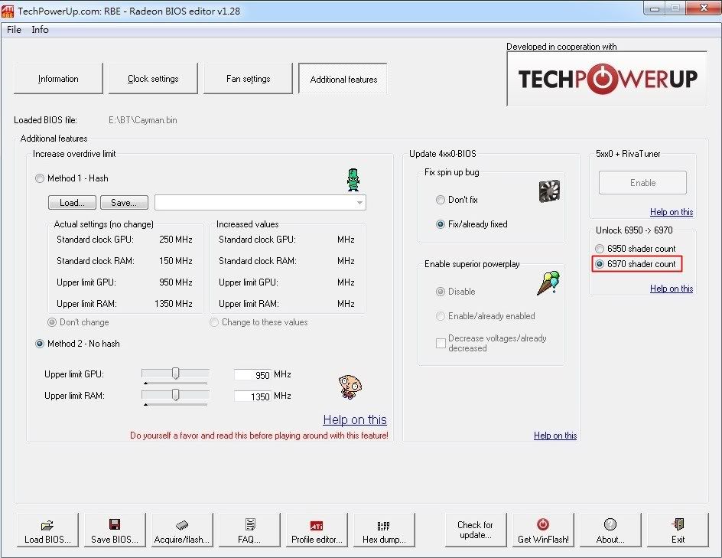Click the ice cream cone powerplay icon

(x=548, y=283)
